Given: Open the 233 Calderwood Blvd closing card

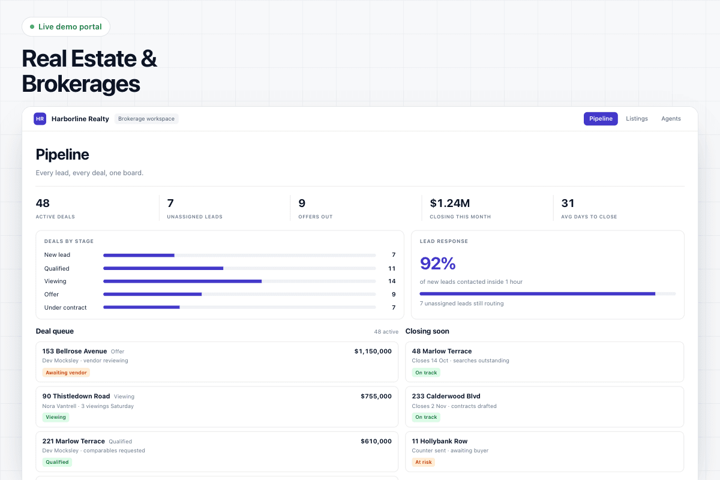Looking at the screenshot, I should click(545, 407).
